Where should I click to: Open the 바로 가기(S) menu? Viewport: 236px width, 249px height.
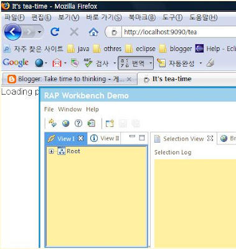pos(104,17)
